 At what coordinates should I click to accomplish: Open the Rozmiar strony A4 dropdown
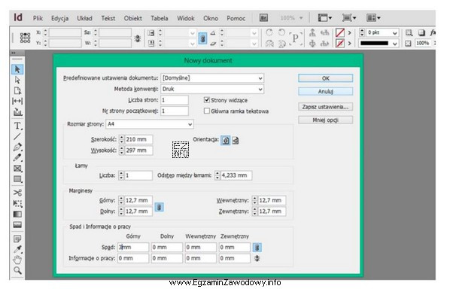[150, 124]
